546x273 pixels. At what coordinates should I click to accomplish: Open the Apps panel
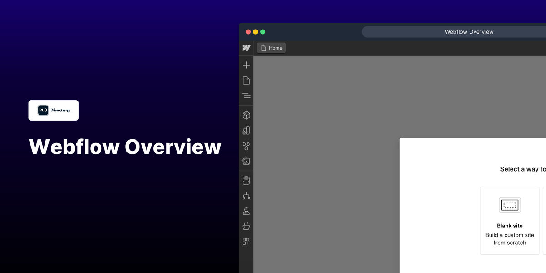tap(246, 241)
